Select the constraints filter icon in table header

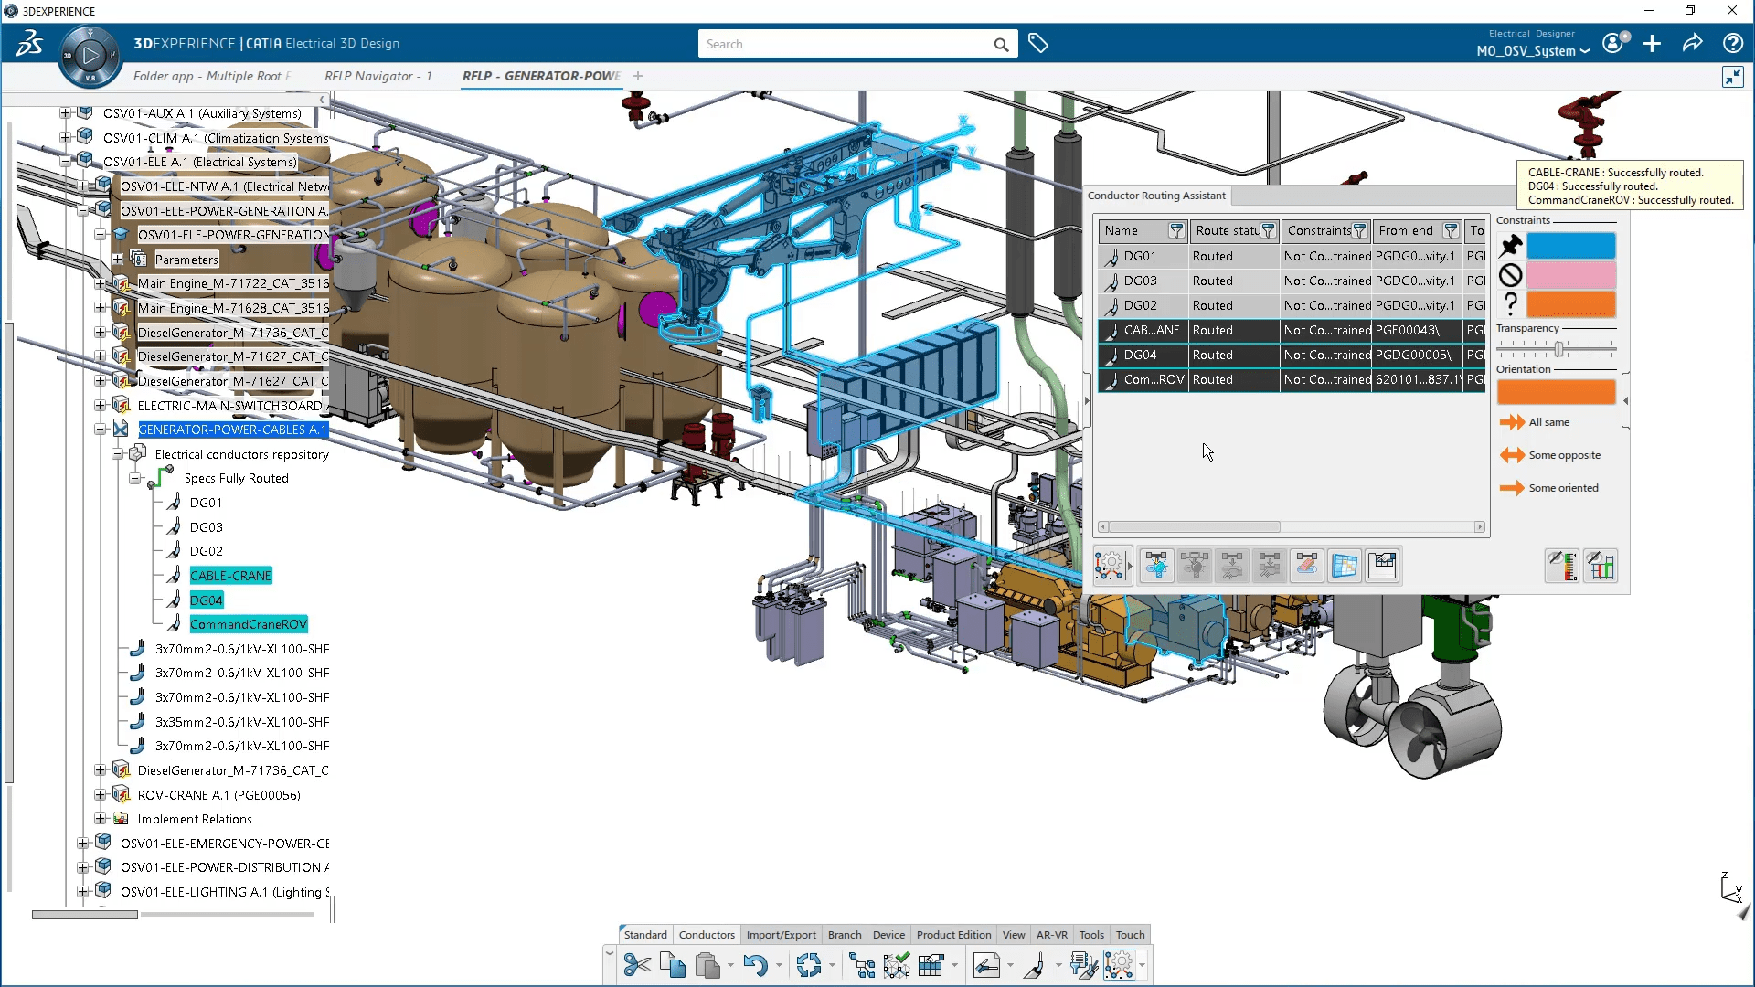click(1359, 230)
